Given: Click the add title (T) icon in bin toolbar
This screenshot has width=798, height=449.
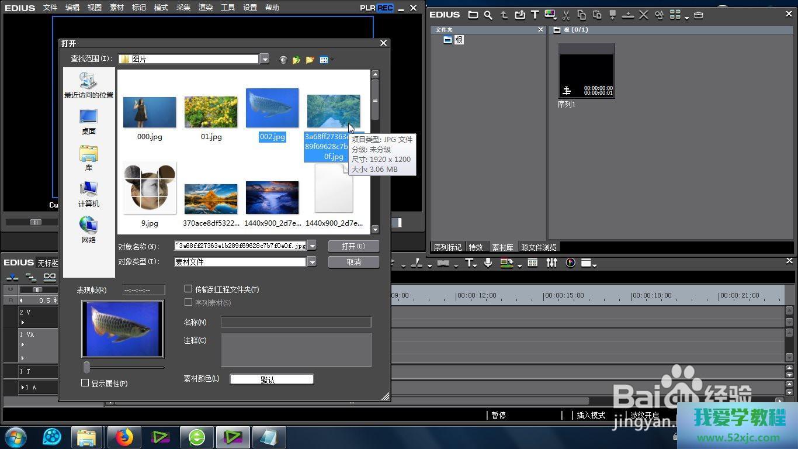Looking at the screenshot, I should tap(535, 15).
